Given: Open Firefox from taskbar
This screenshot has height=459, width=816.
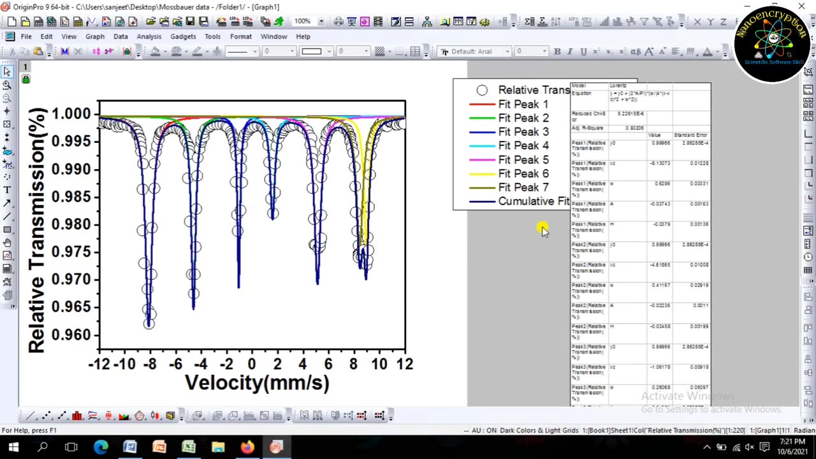Looking at the screenshot, I should (247, 447).
